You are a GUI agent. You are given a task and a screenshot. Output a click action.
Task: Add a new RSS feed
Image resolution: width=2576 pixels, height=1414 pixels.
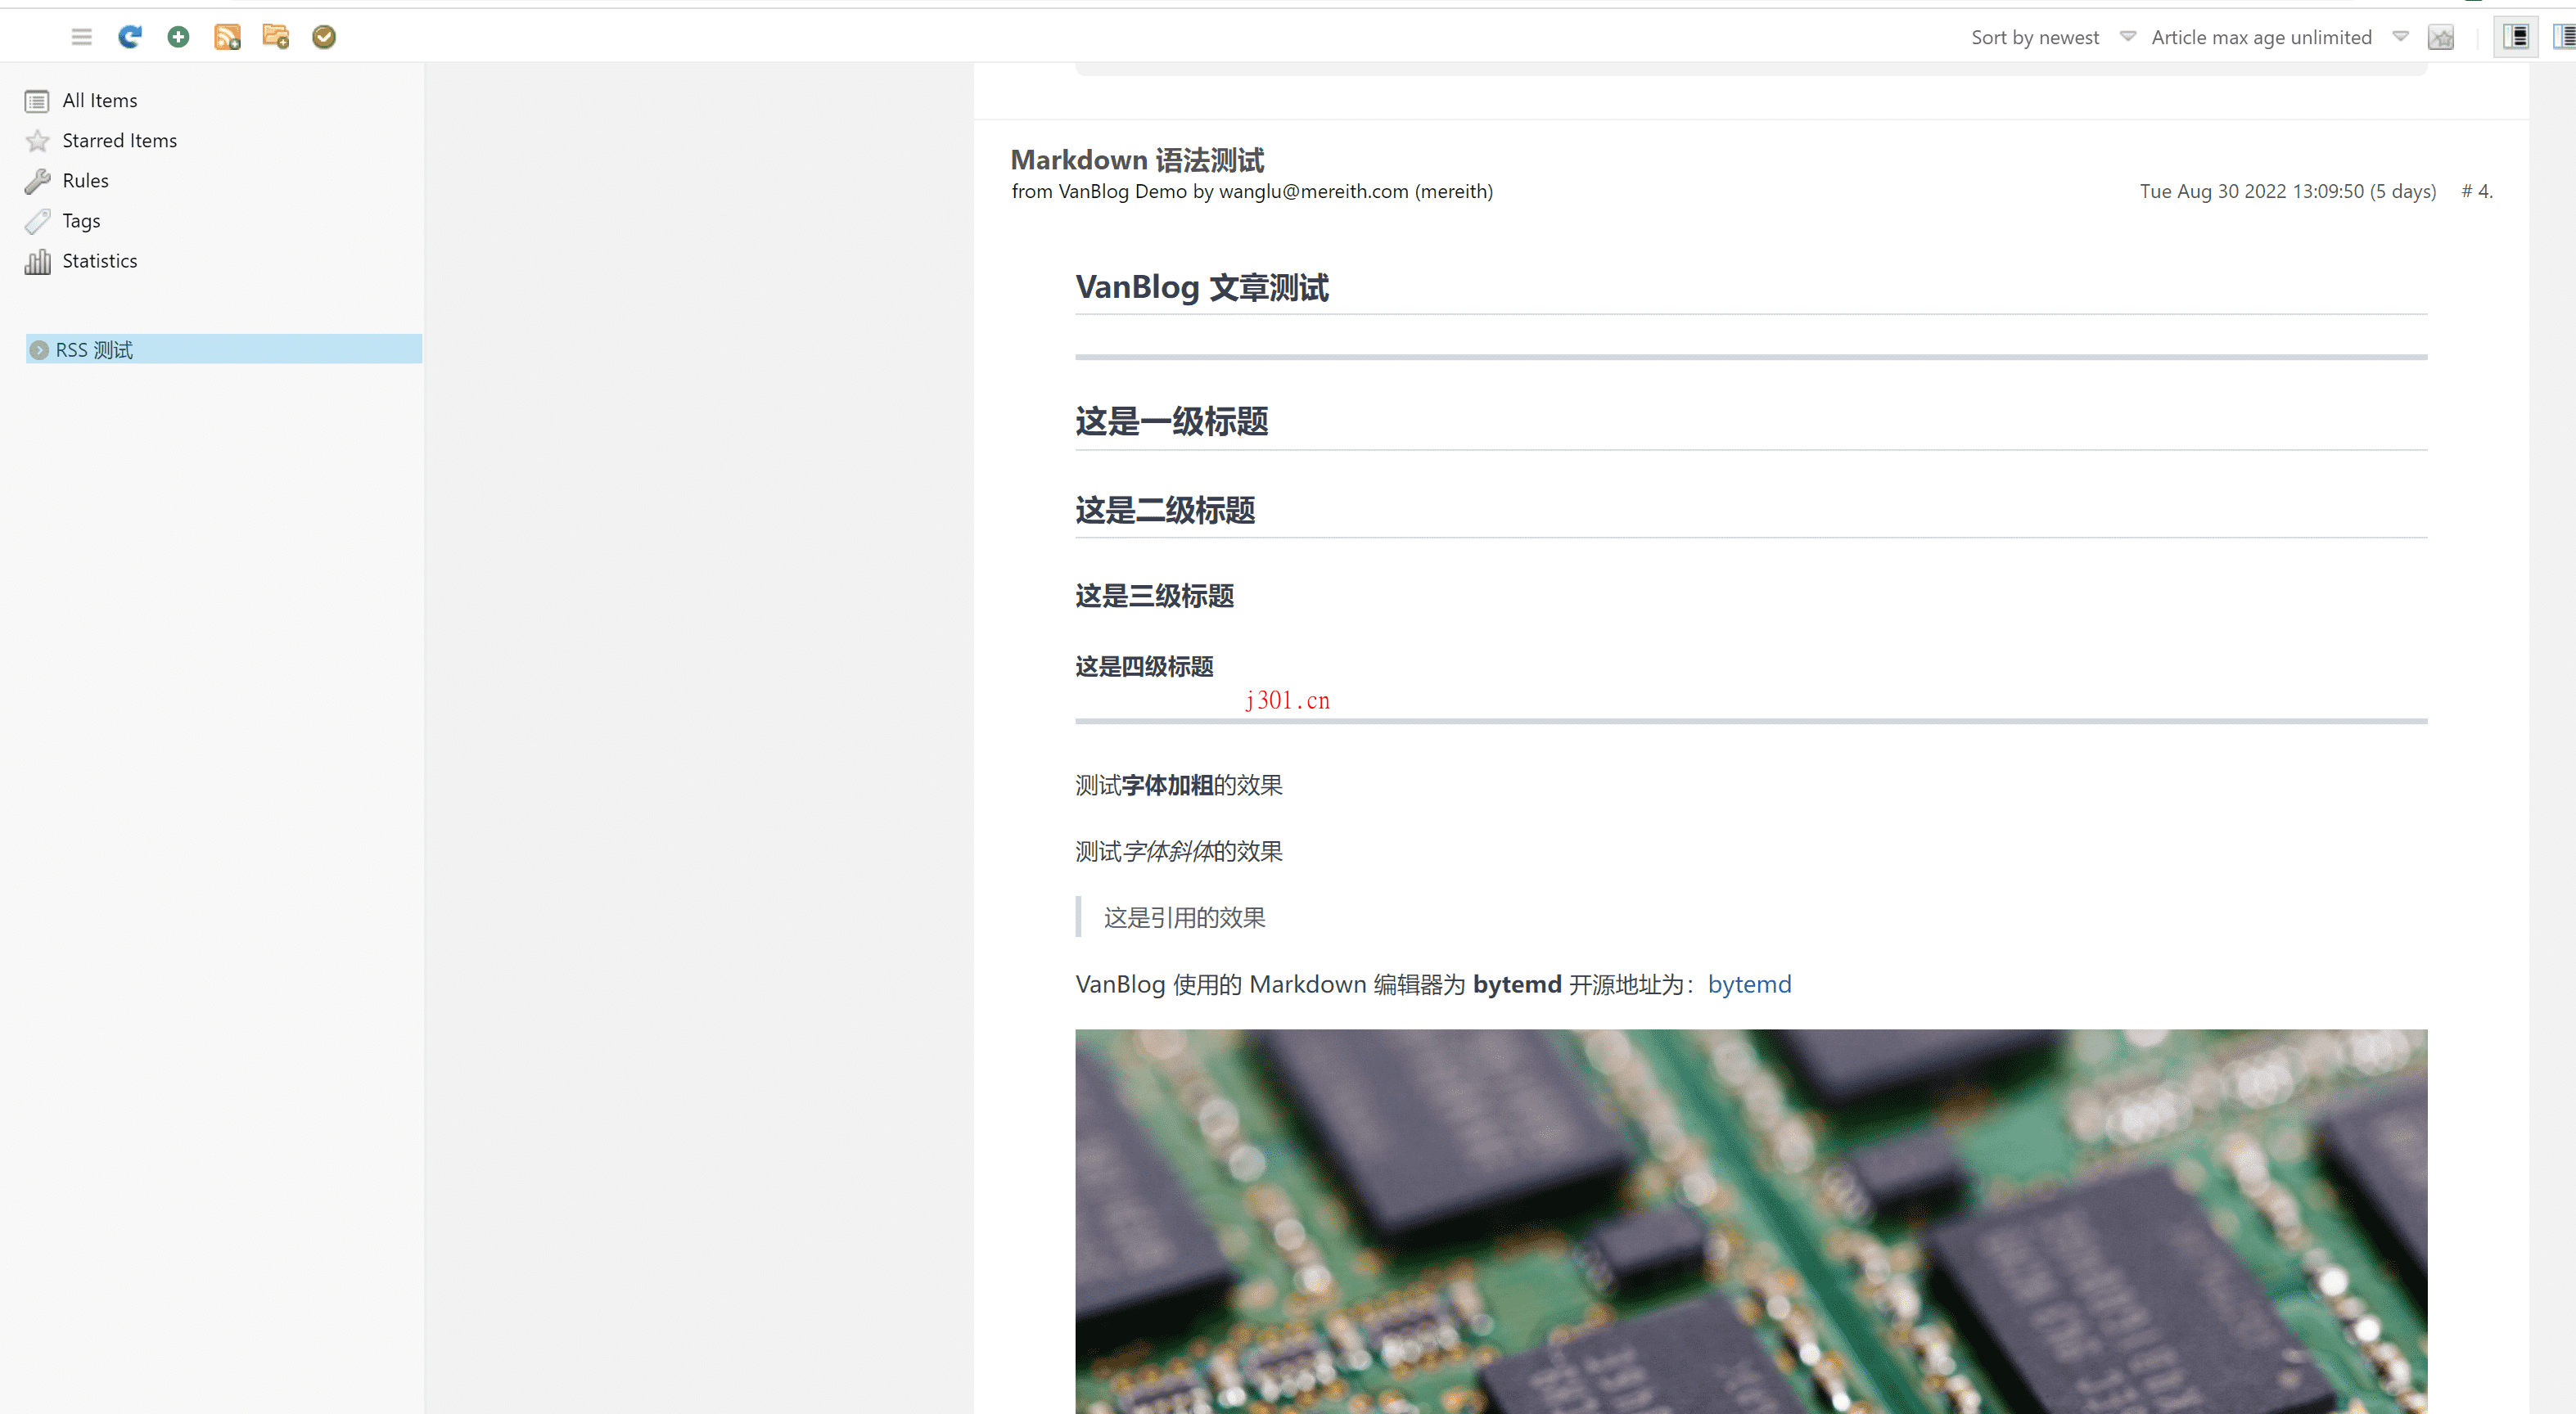click(x=227, y=37)
